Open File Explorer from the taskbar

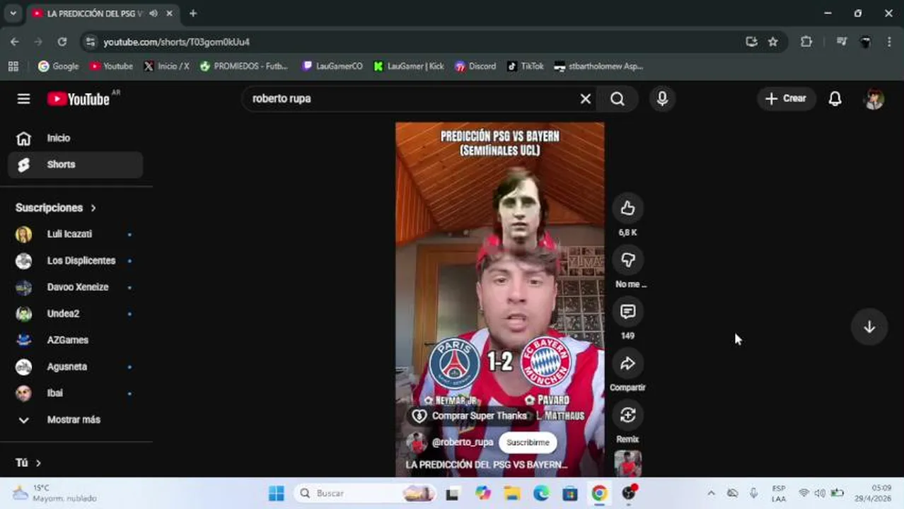(512, 493)
